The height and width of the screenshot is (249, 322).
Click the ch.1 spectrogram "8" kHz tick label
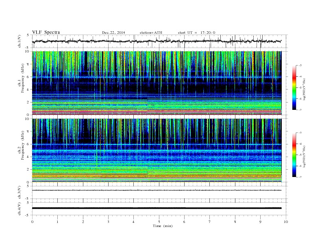pyautogui.click(x=28, y=64)
